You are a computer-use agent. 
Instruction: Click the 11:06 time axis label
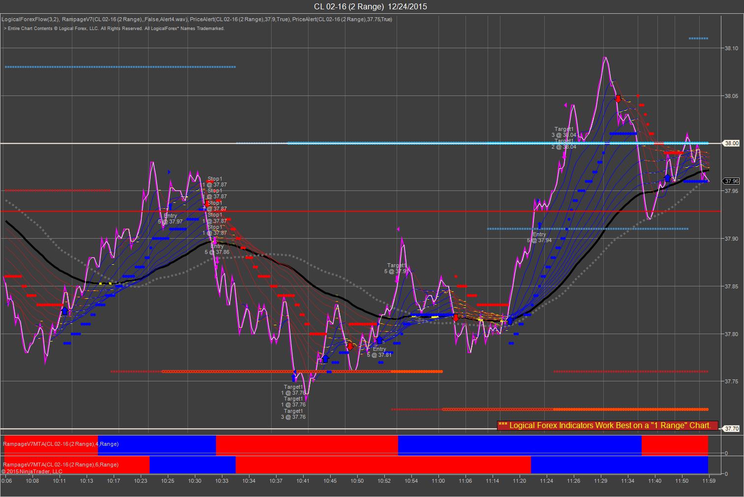point(465,481)
